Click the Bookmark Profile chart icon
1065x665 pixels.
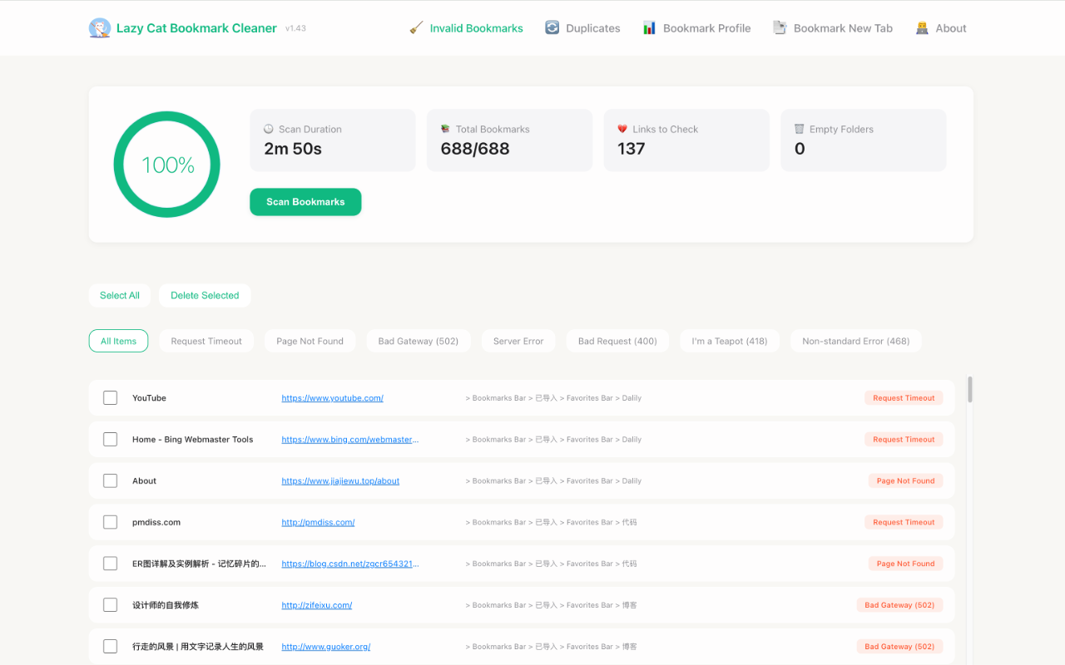point(649,28)
